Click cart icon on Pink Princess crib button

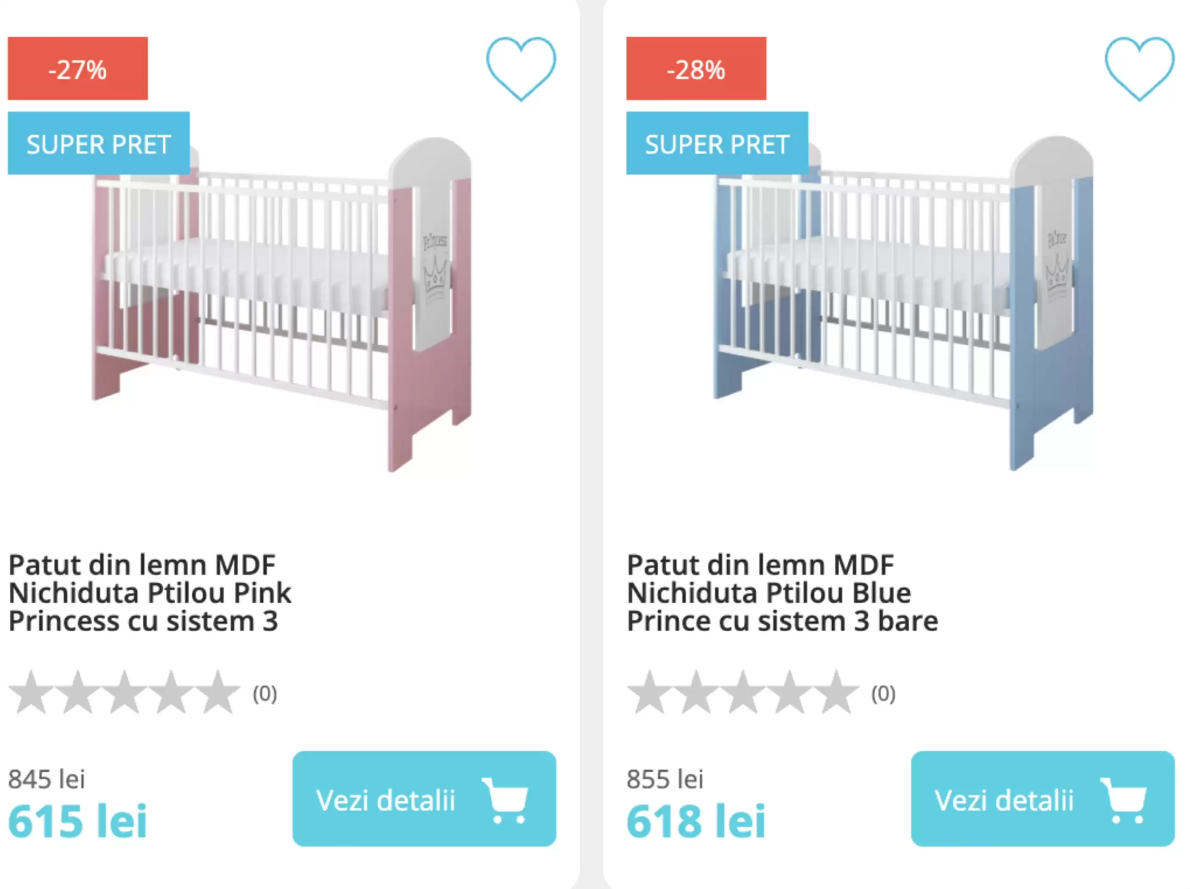[x=506, y=800]
